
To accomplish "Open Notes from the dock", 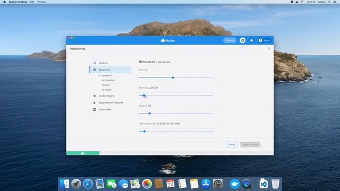I will pos(194,184).
